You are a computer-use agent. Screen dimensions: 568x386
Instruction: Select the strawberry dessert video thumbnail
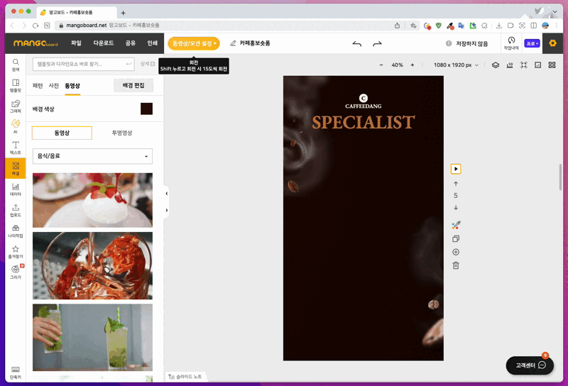[x=92, y=200]
